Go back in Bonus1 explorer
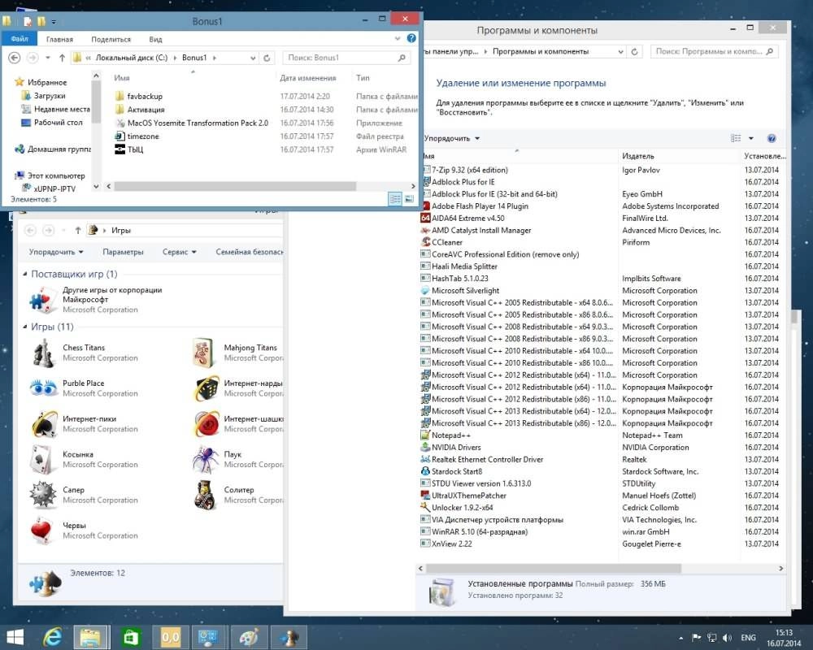 (x=15, y=58)
